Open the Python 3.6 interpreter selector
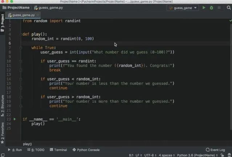232x157 pixels. [198, 155]
